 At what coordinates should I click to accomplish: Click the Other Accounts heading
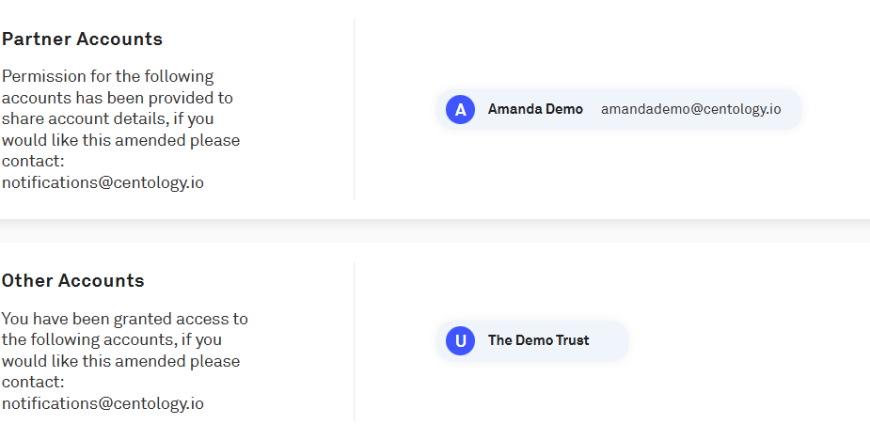click(72, 281)
